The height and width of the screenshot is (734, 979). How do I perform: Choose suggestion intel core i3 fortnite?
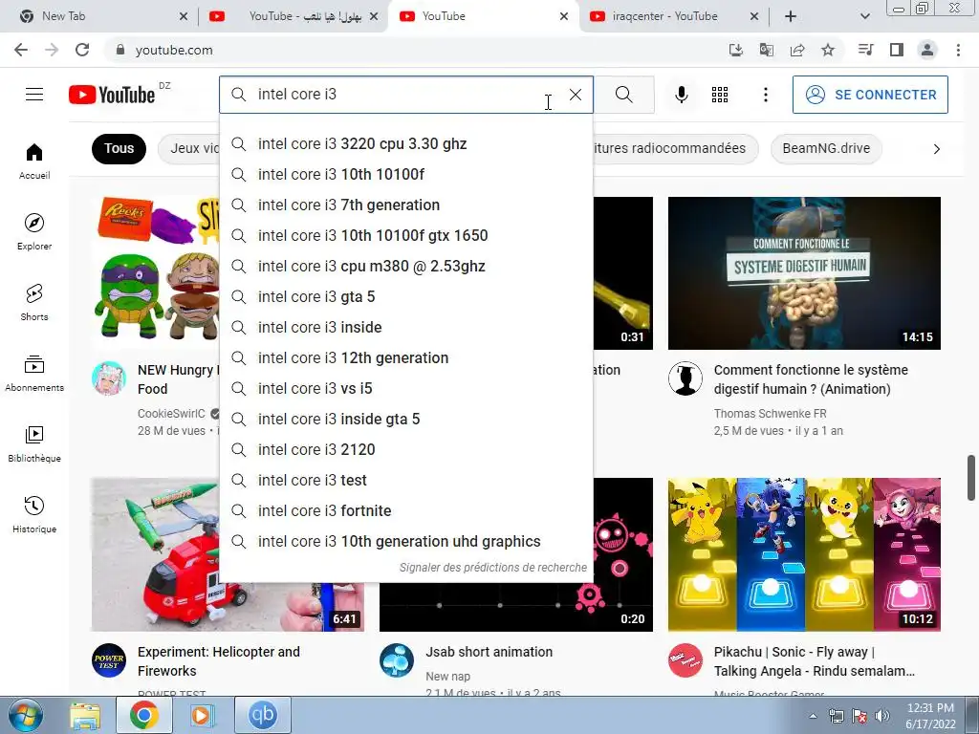[x=405, y=510]
